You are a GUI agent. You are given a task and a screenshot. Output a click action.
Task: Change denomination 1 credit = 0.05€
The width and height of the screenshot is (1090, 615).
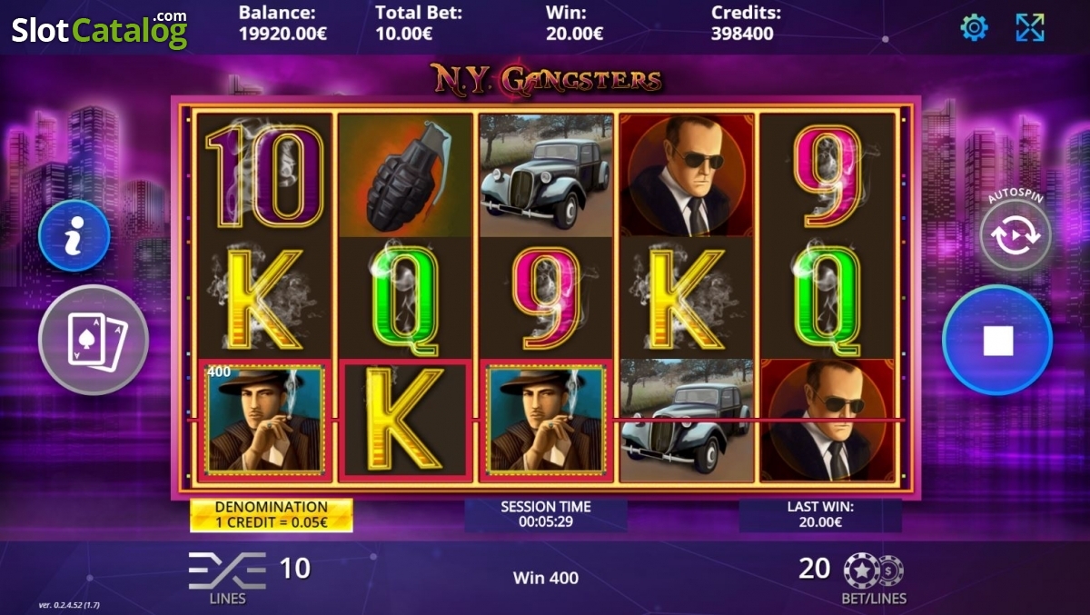[272, 515]
